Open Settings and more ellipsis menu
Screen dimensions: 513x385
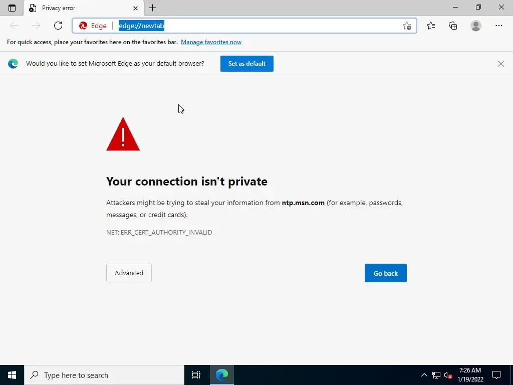[x=498, y=26]
